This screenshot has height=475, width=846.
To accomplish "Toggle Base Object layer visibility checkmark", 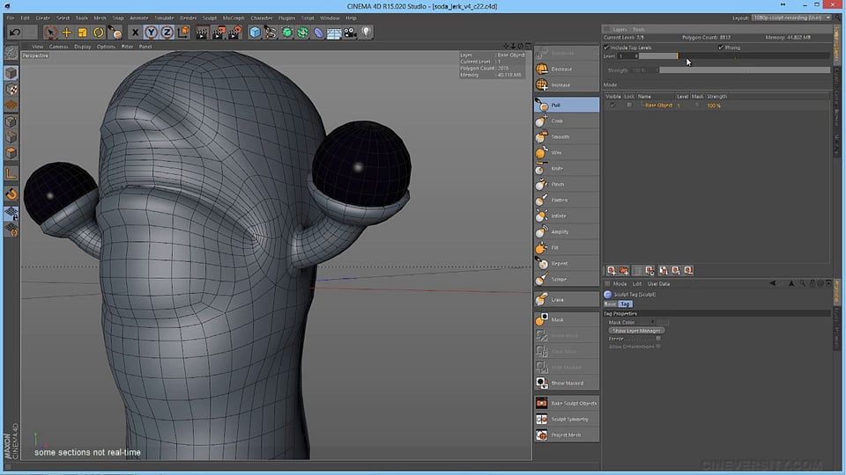I will (x=613, y=106).
